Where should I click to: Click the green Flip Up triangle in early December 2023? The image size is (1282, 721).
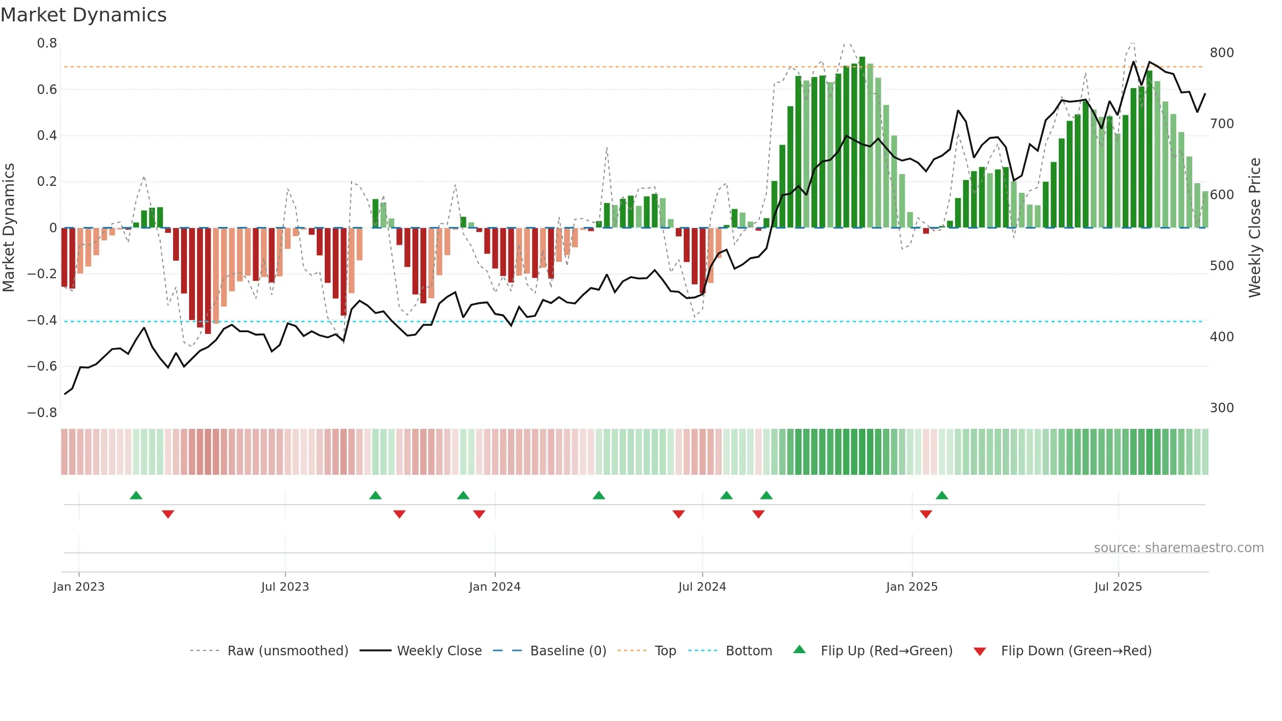[x=463, y=495]
